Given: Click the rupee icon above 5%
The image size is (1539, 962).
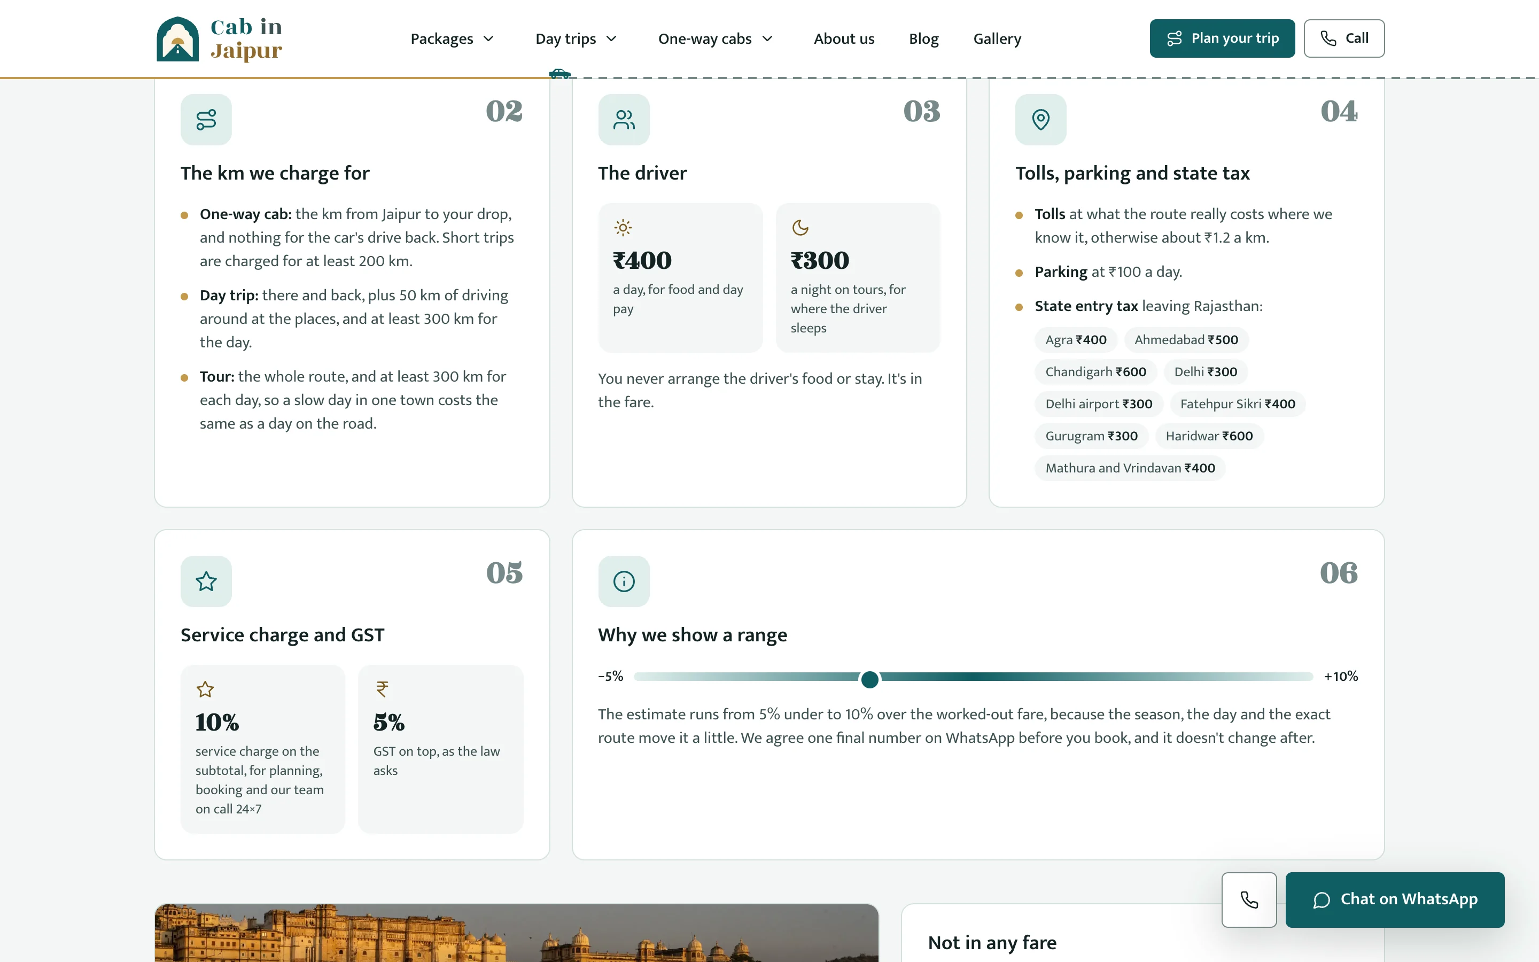Looking at the screenshot, I should coord(382,689).
